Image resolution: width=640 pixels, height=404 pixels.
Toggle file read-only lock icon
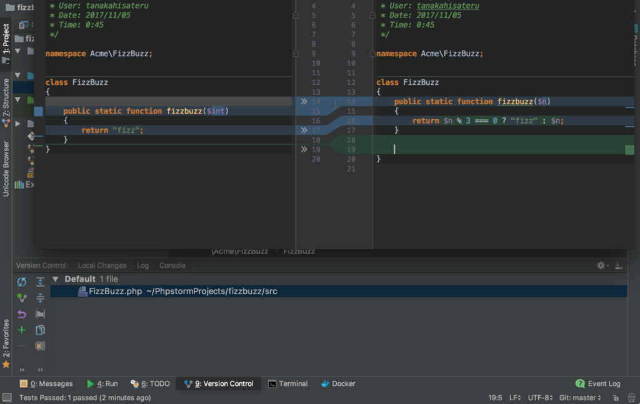point(616,398)
